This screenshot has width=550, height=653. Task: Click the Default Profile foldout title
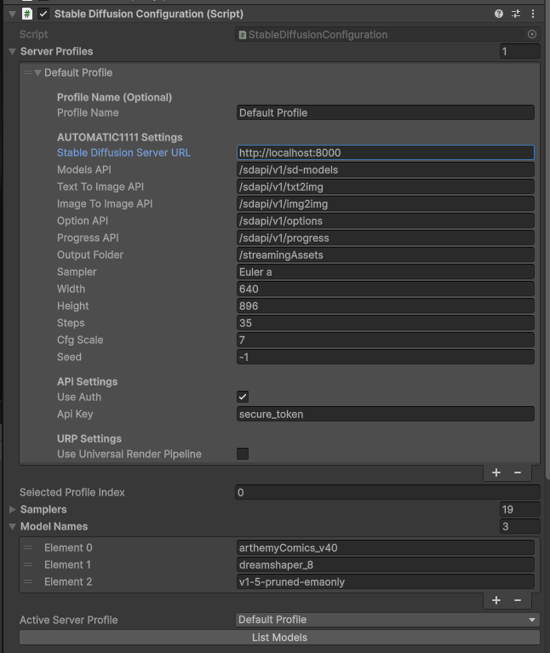[x=78, y=72]
